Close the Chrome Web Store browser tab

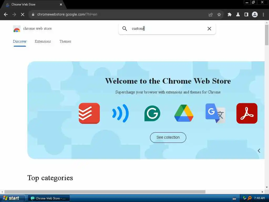coord(61,5)
